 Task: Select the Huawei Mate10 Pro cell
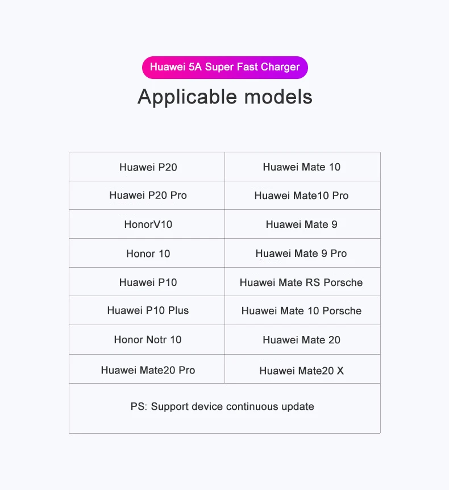(302, 196)
